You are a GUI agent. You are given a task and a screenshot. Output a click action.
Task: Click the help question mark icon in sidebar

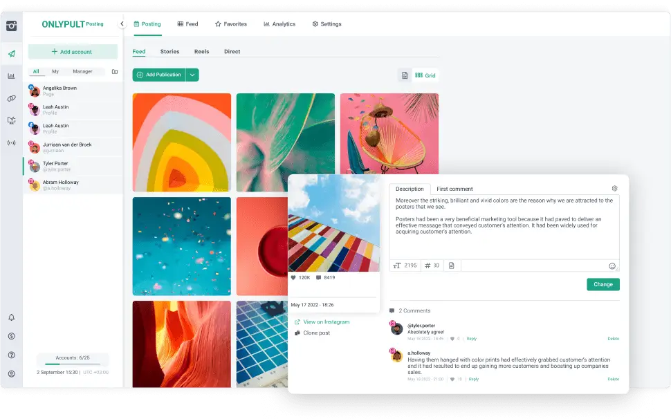pos(10,357)
